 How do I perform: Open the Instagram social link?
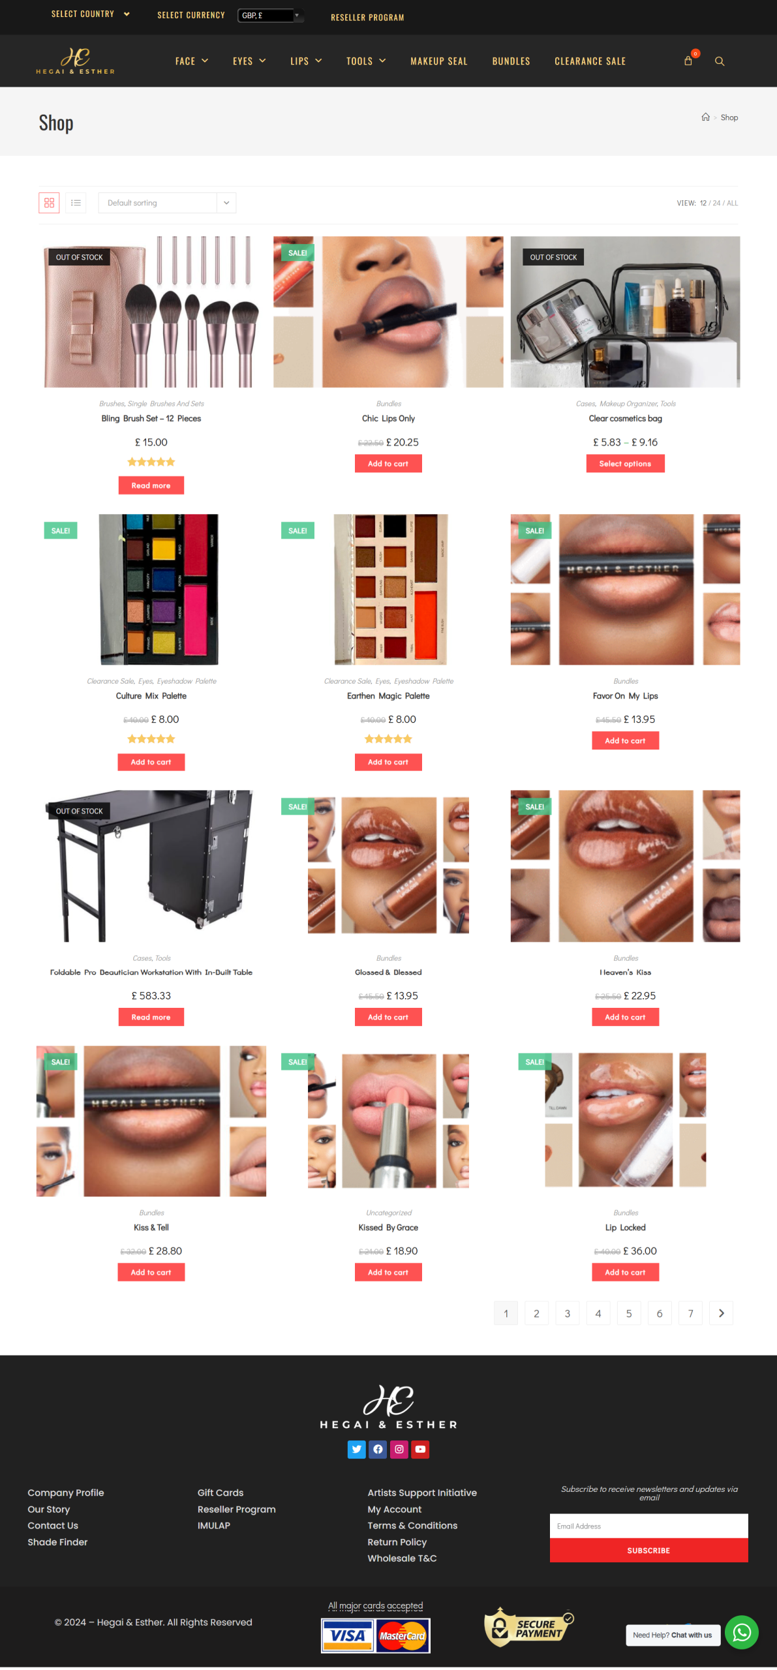(399, 1450)
